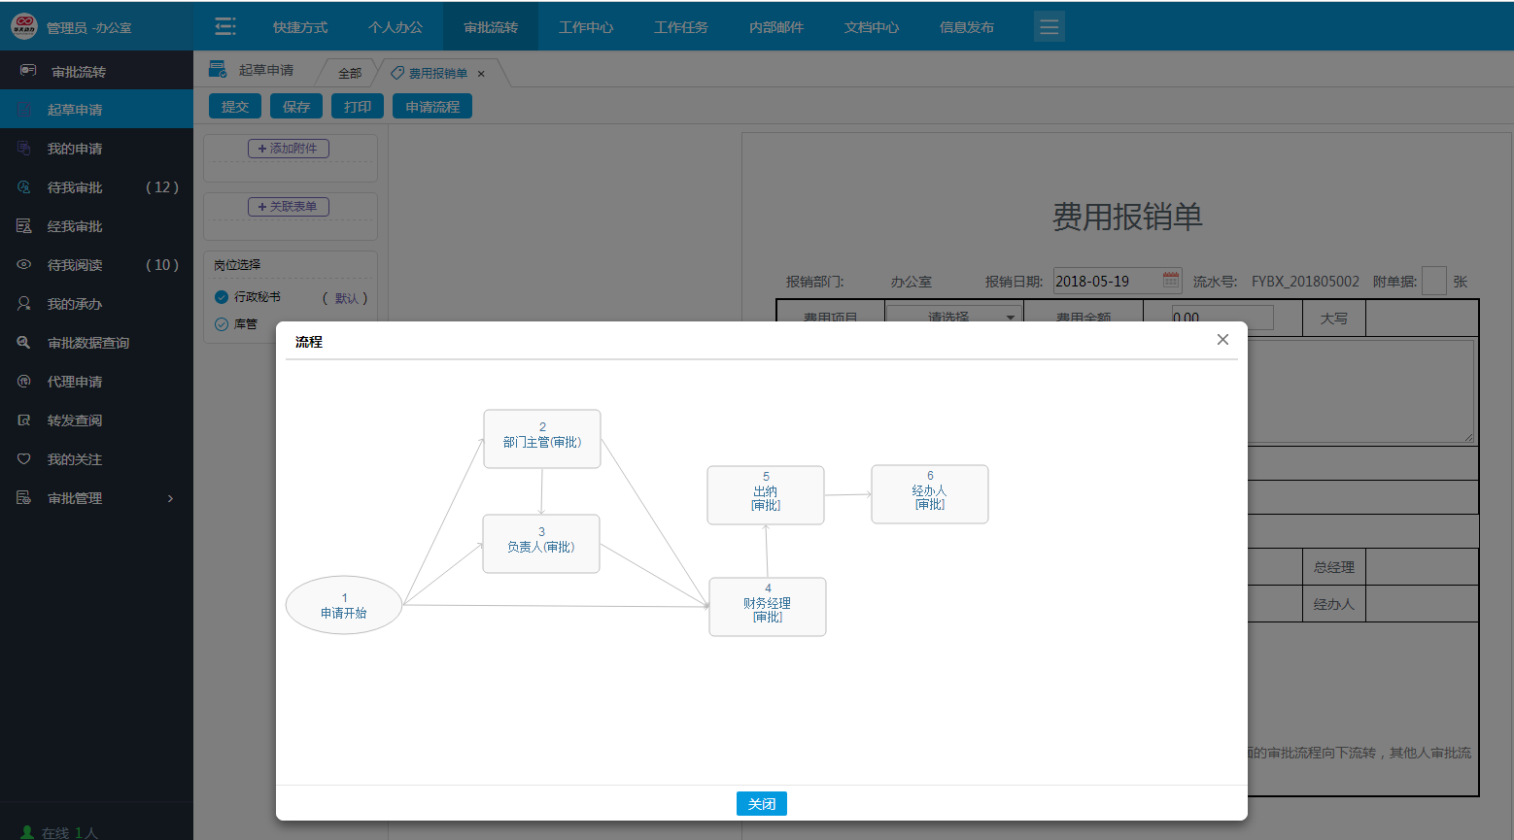The image size is (1514, 840).
Task: Click the 待我阅读 eye icon
Action: click(x=24, y=265)
